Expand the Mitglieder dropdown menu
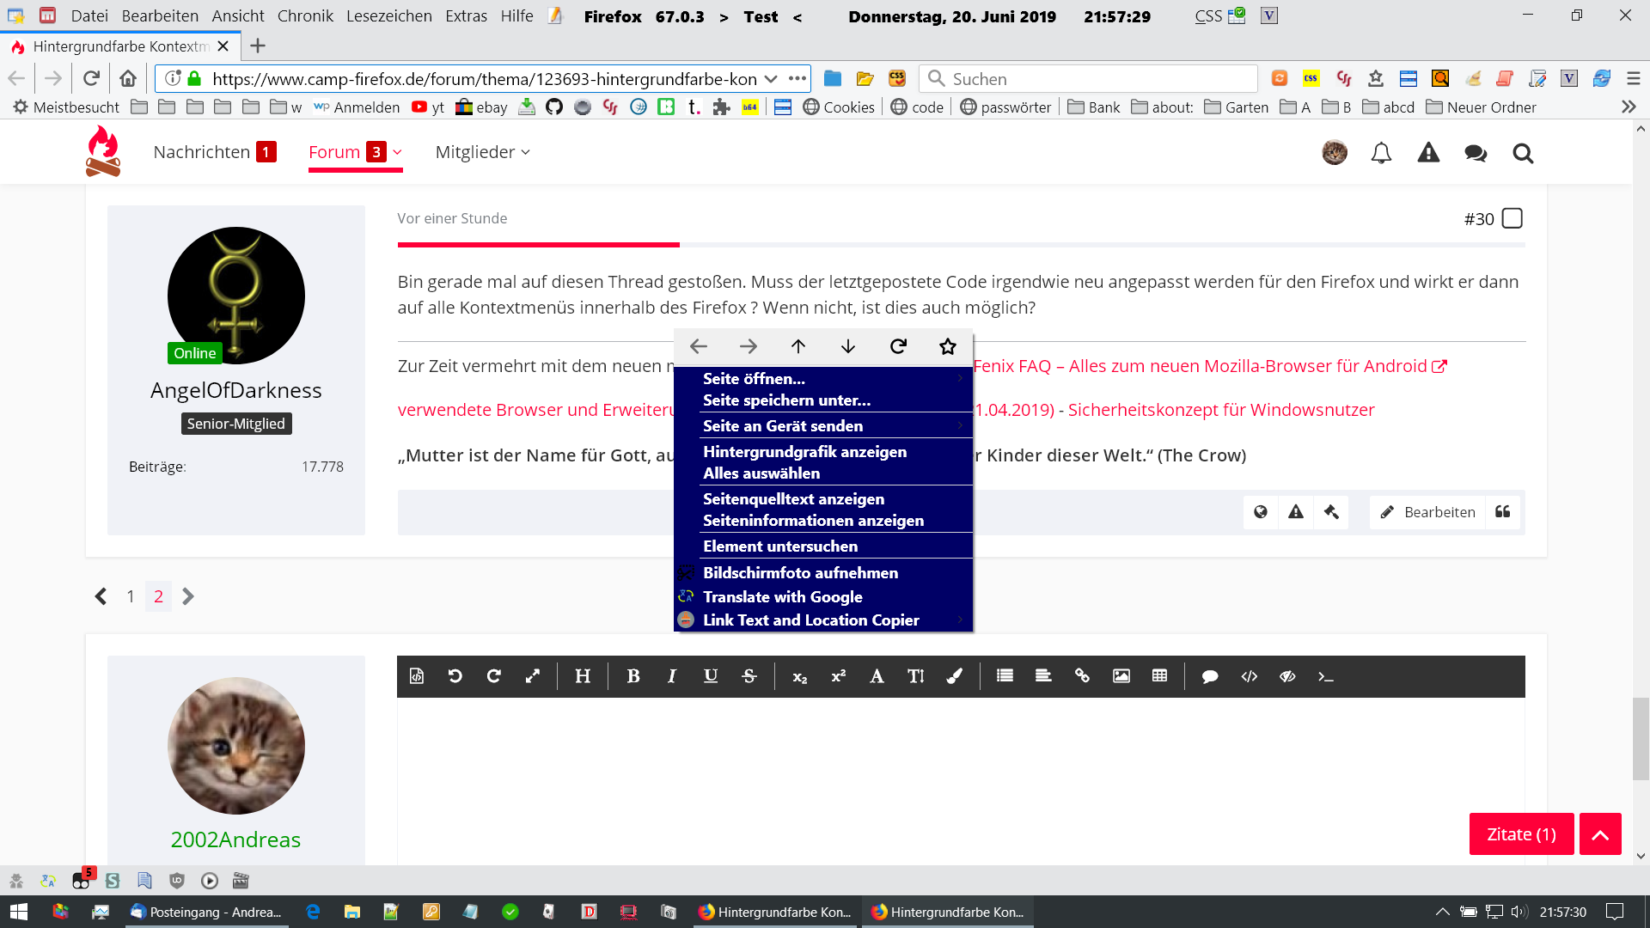The image size is (1650, 928). point(482,152)
